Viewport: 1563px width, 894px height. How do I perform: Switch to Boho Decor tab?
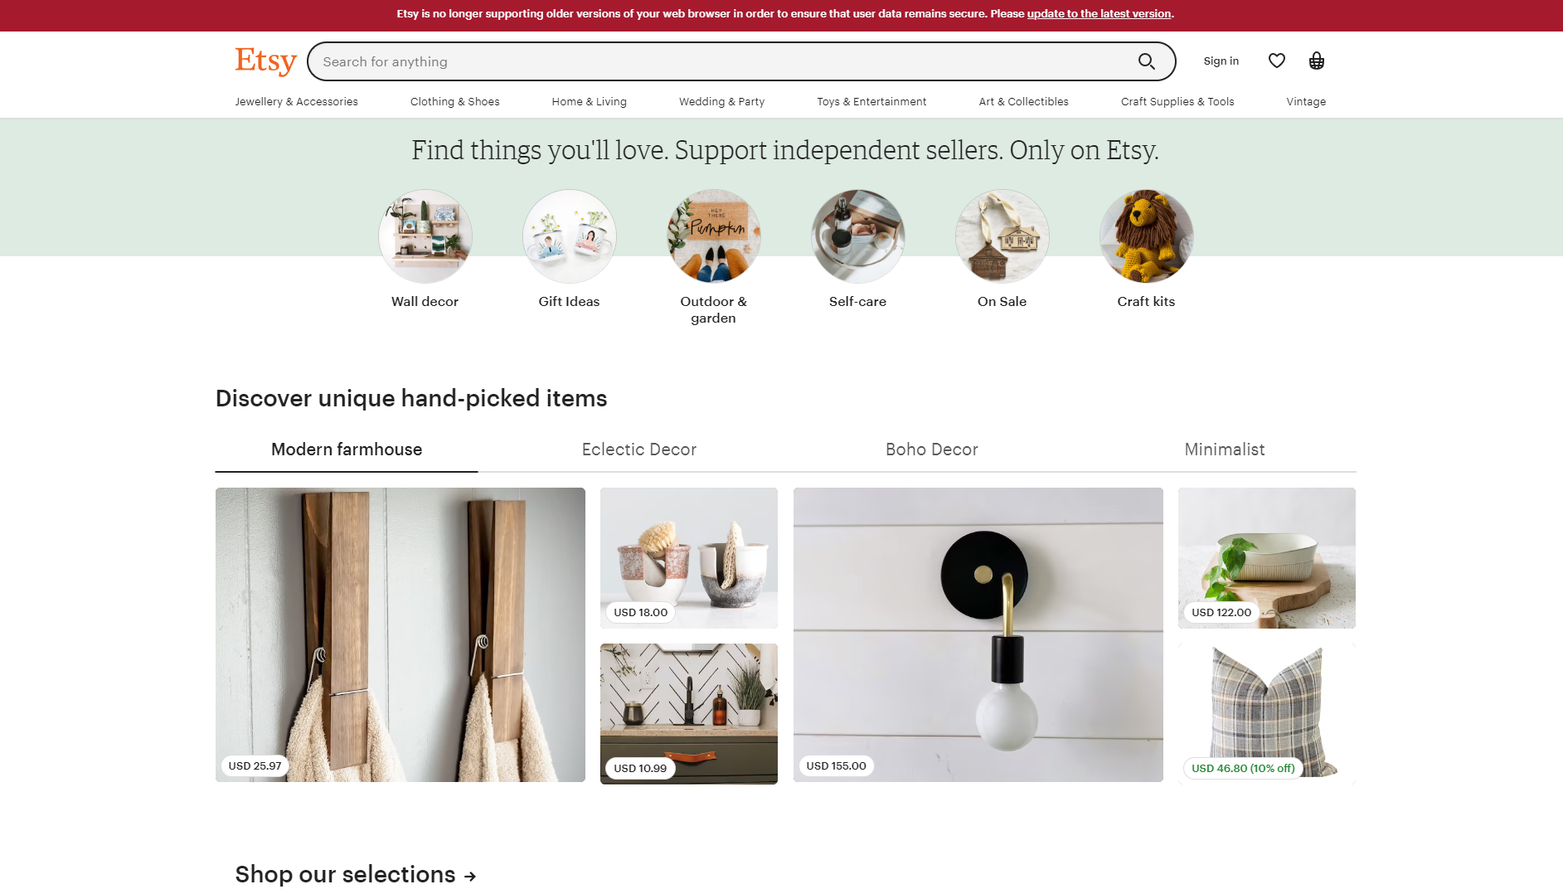932,449
